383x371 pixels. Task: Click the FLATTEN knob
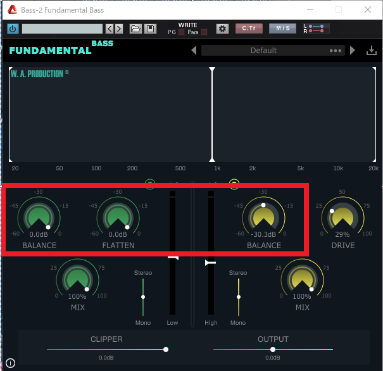pyautogui.click(x=118, y=217)
